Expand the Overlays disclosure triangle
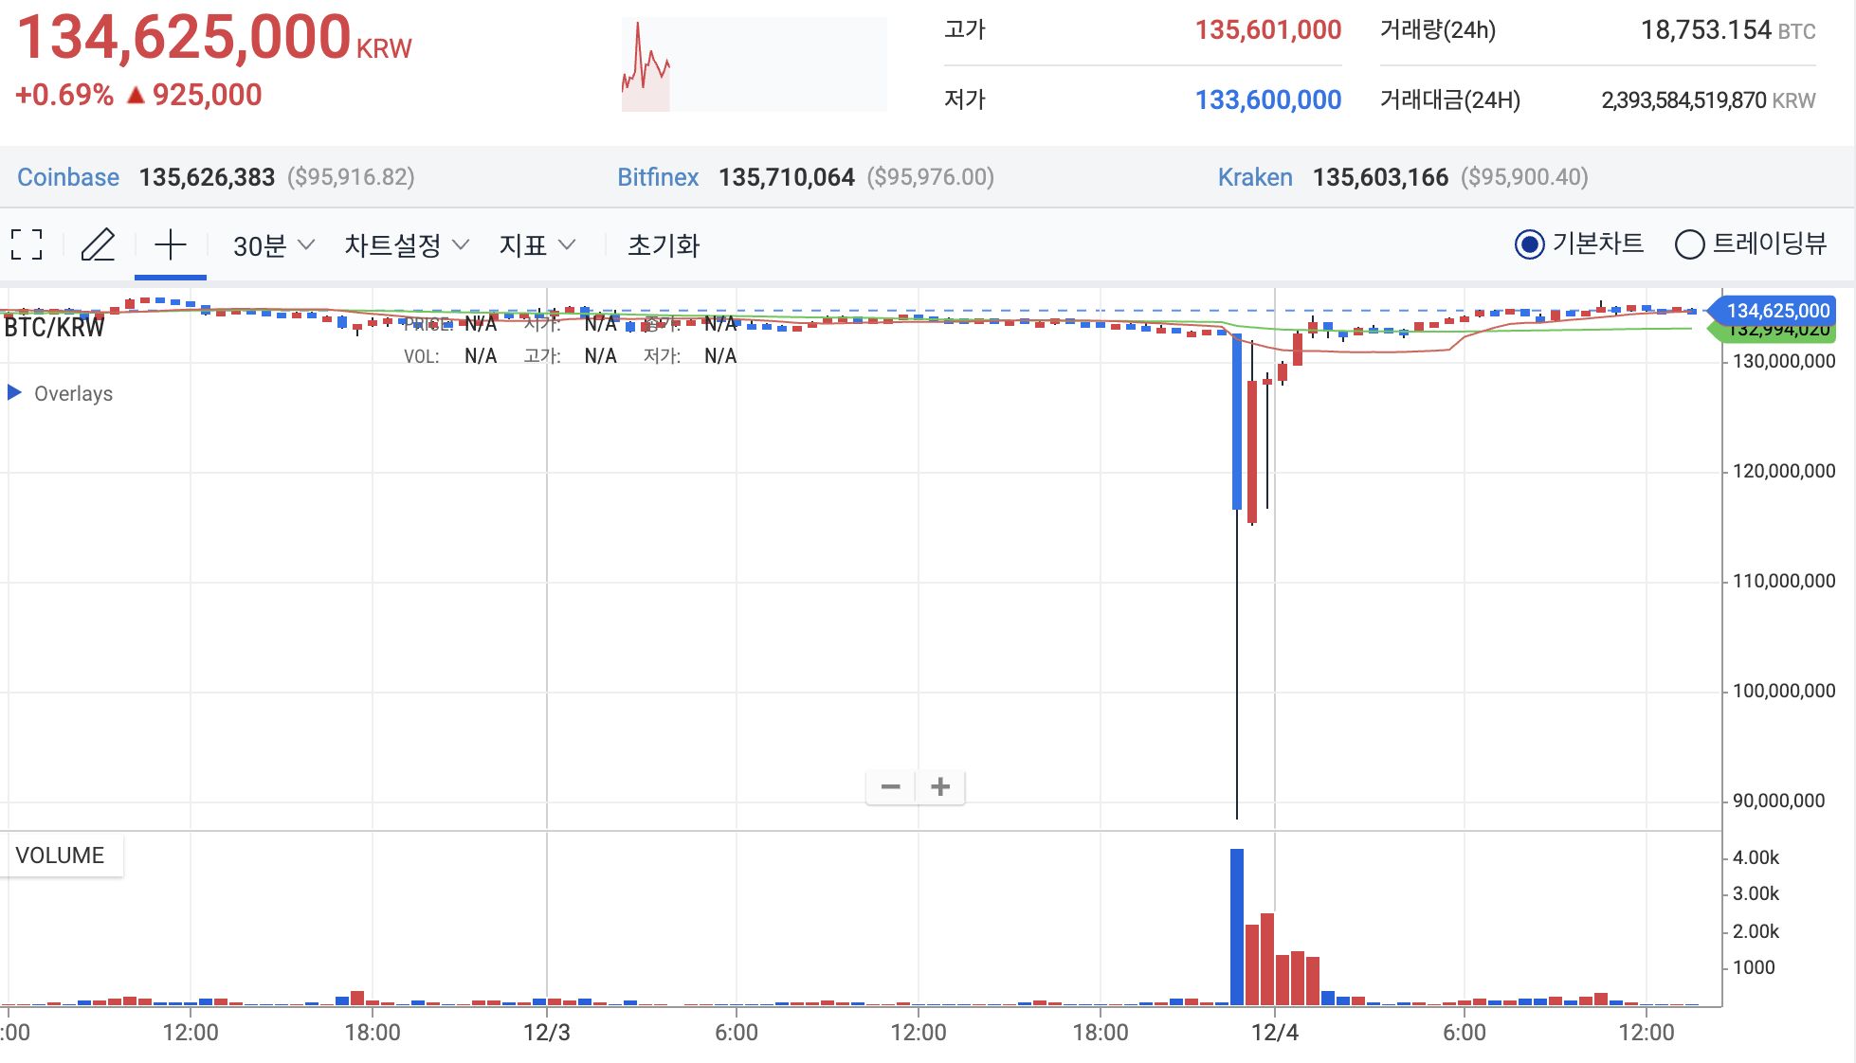The image size is (1856, 1063). click(14, 392)
